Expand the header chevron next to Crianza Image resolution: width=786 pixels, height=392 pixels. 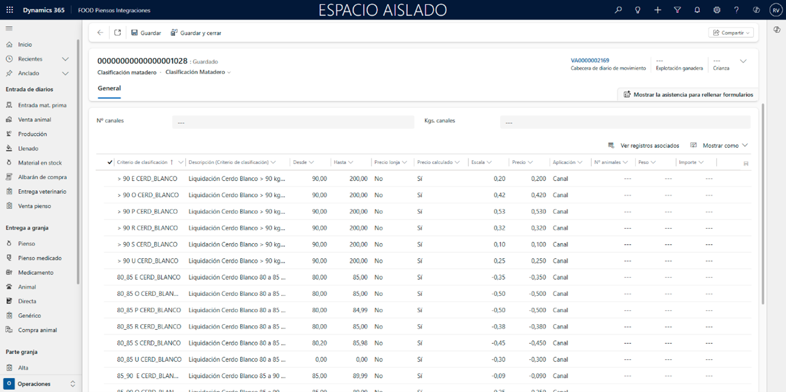click(743, 61)
